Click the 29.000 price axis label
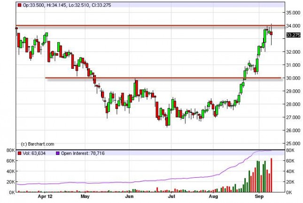The width and height of the screenshot is (303, 203). click(293, 91)
